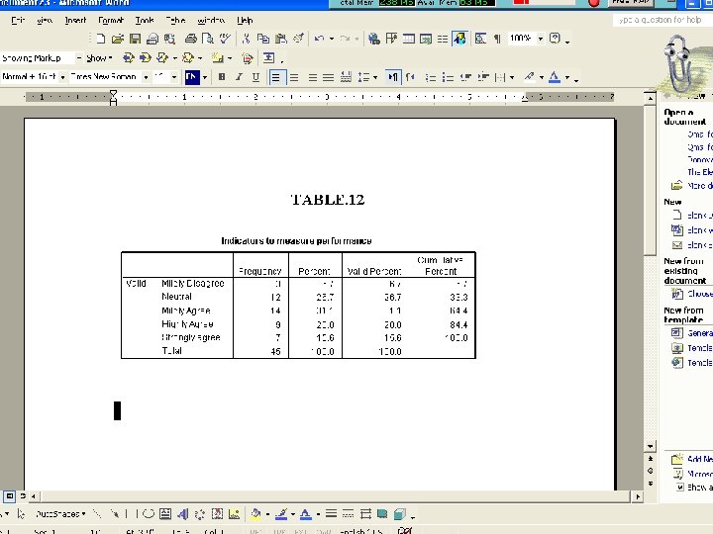Viewport: 713px width, 534px height.
Task: Apply numbered list formatting
Action: (430, 78)
